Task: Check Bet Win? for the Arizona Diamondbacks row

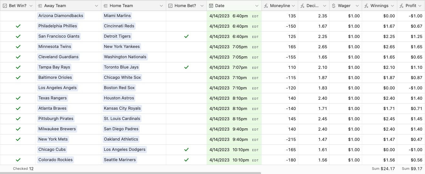Action: [x=18, y=16]
